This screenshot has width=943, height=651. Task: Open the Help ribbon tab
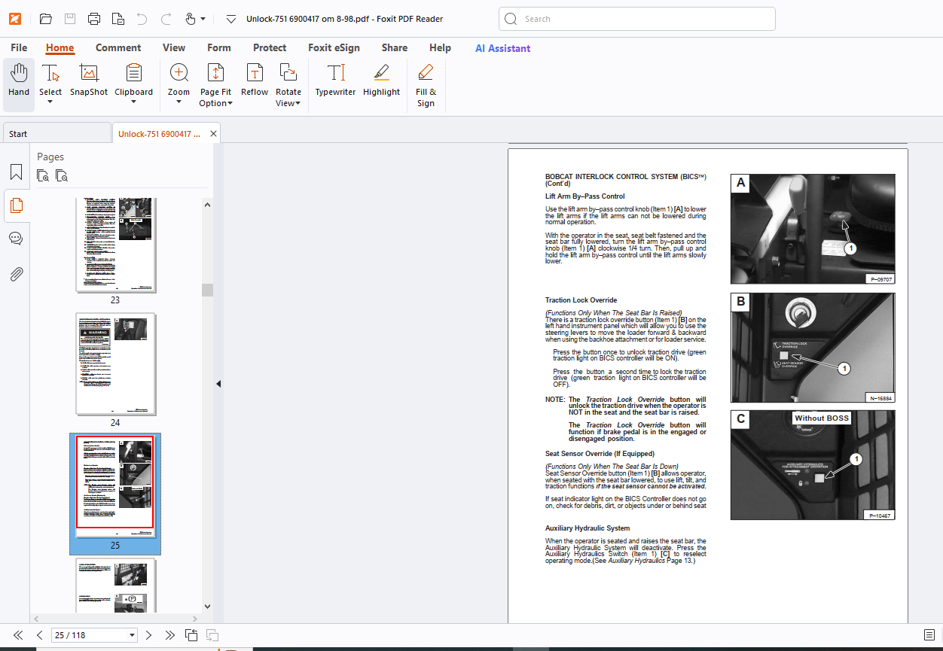click(x=440, y=47)
